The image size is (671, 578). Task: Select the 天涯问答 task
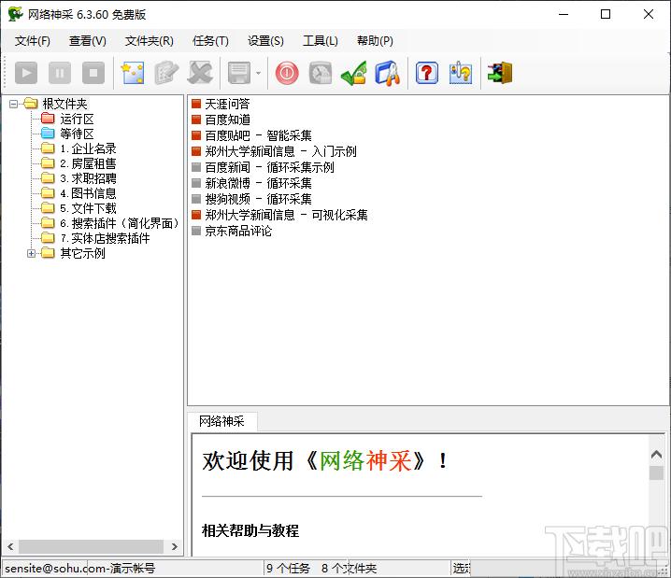click(x=227, y=104)
